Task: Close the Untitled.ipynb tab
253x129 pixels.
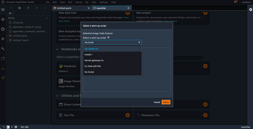Action: [x=89, y=8]
